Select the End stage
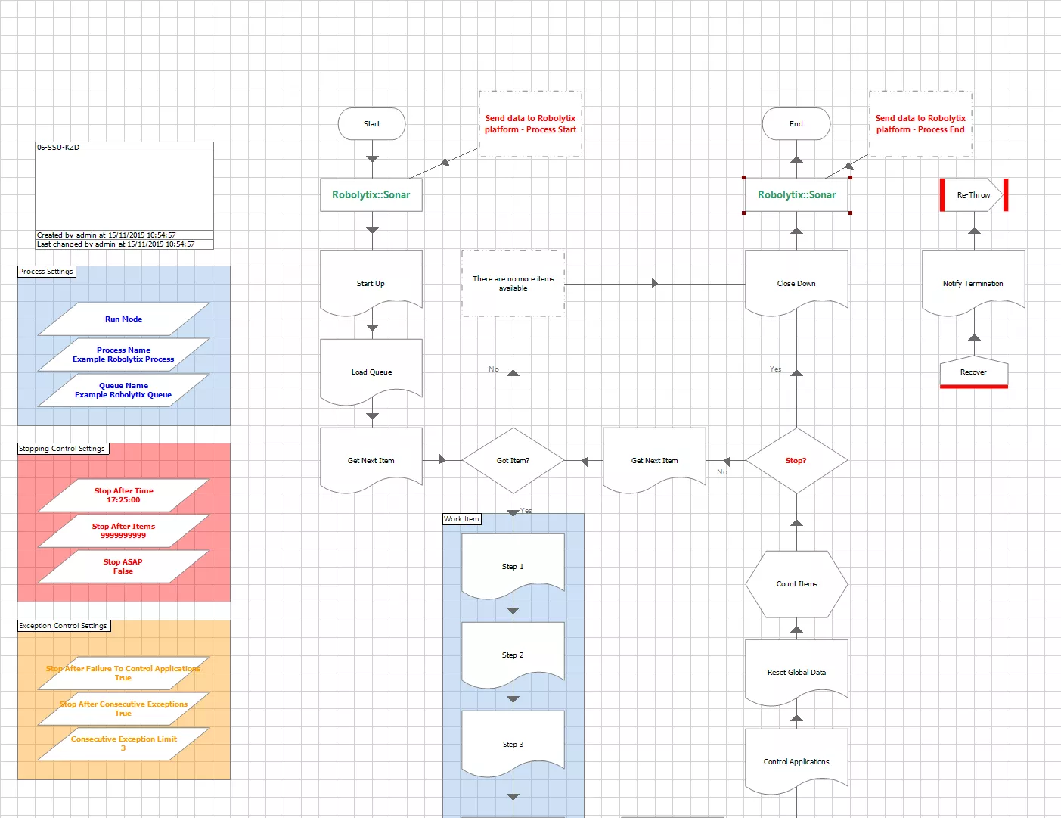Viewport: 1061px width, 818px height. 796,123
